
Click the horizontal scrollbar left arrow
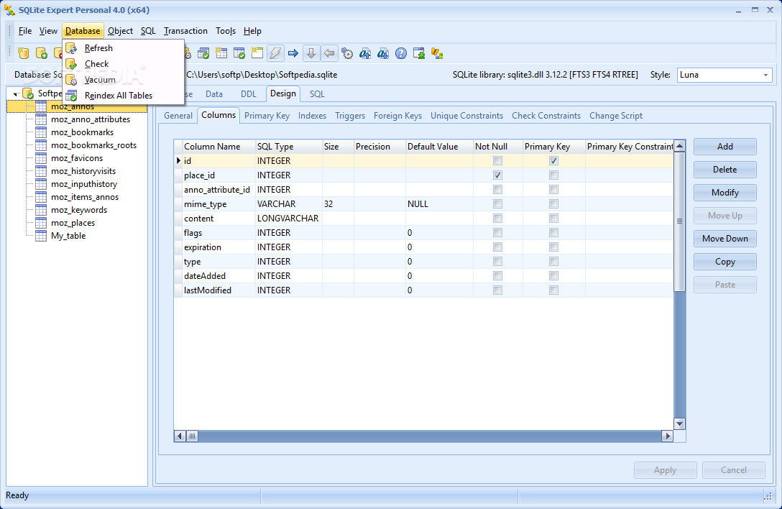pyautogui.click(x=180, y=436)
